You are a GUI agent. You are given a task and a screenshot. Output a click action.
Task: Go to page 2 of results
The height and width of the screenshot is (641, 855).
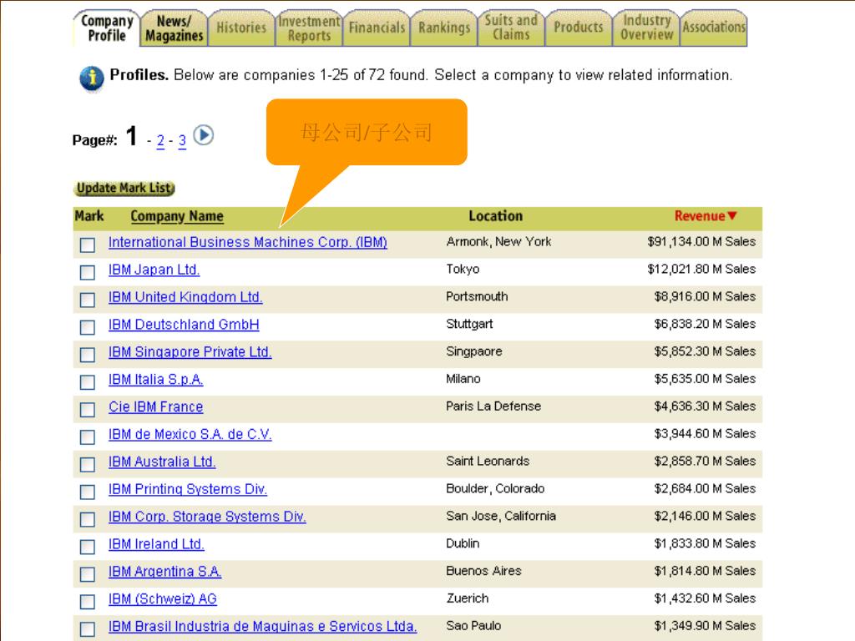[160, 141]
